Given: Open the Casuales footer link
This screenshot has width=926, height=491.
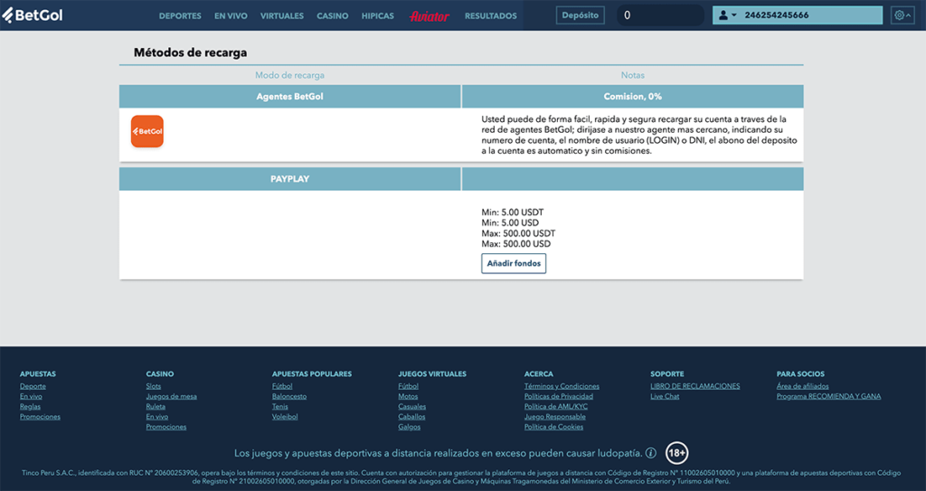Looking at the screenshot, I should point(411,407).
